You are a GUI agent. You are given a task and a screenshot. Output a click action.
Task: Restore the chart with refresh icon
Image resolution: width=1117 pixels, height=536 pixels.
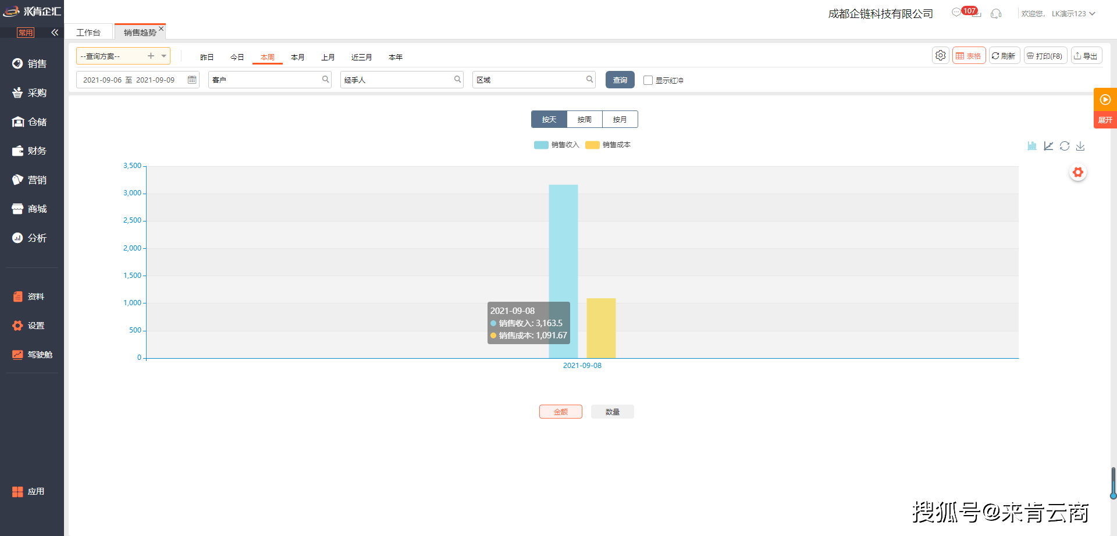(1065, 146)
